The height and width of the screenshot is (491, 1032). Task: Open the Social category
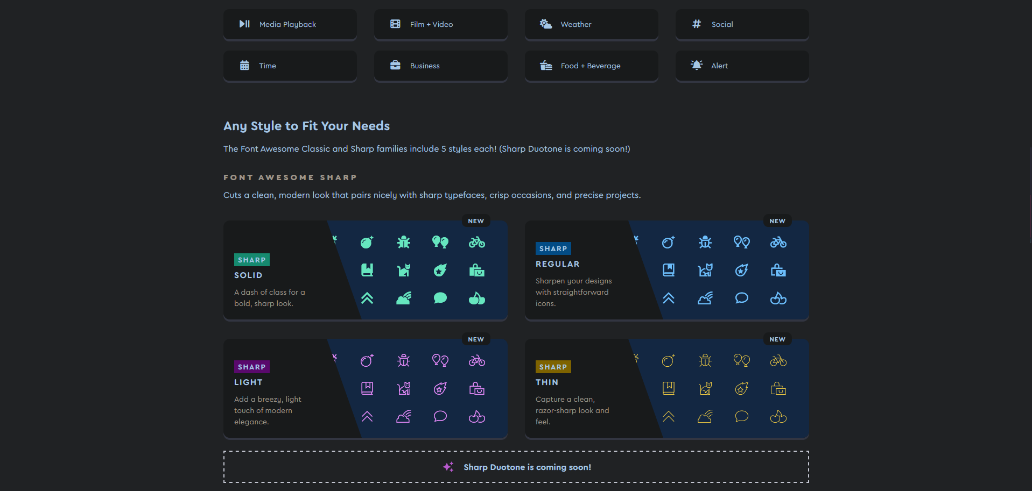click(742, 24)
